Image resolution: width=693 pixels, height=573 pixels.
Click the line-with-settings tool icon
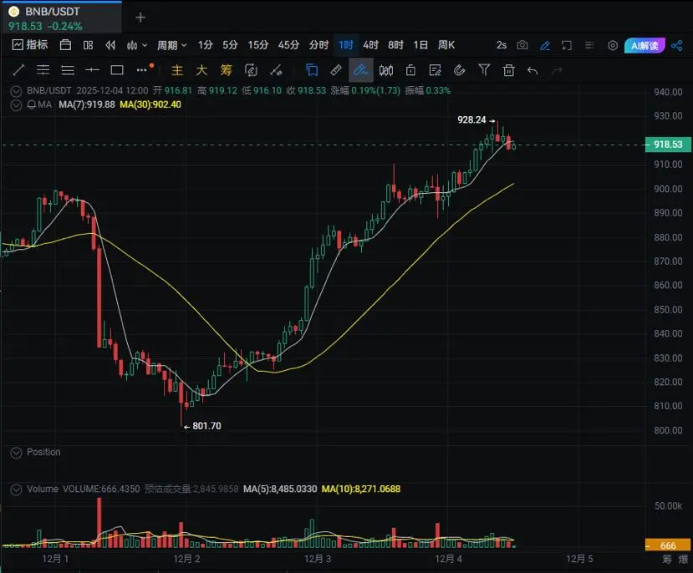[276, 70]
